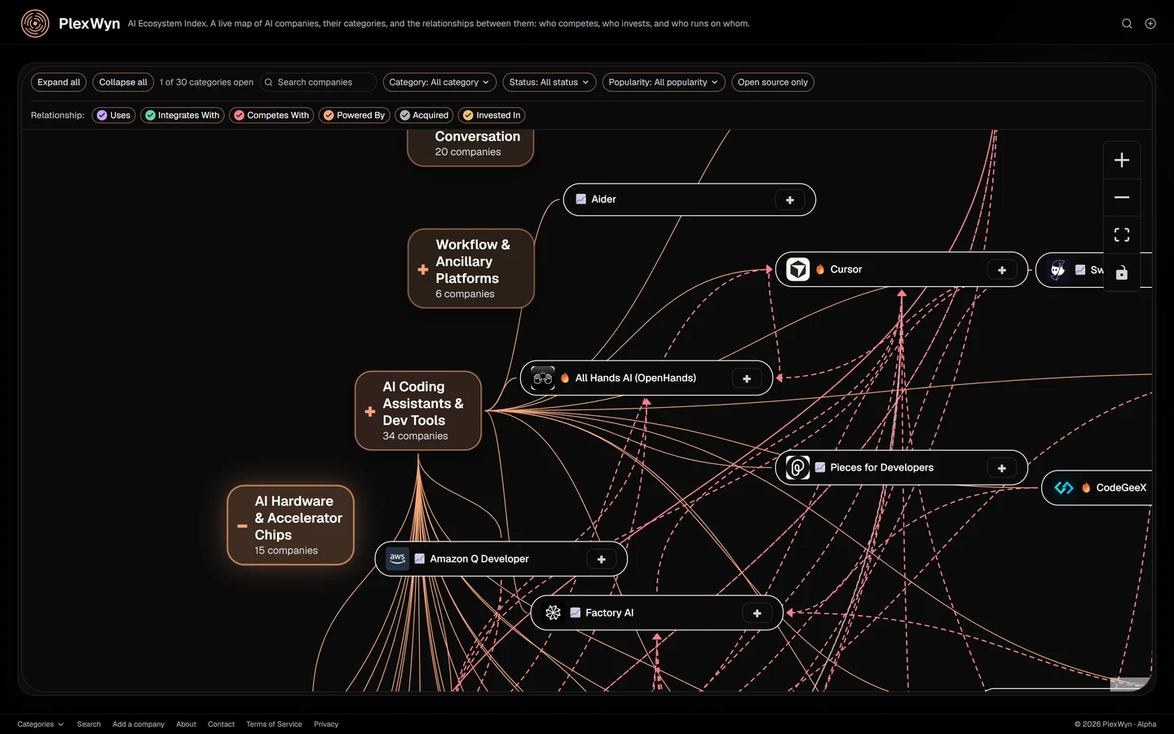Click the PlexWyn site title
The height and width of the screenshot is (734, 1174).
click(x=90, y=24)
